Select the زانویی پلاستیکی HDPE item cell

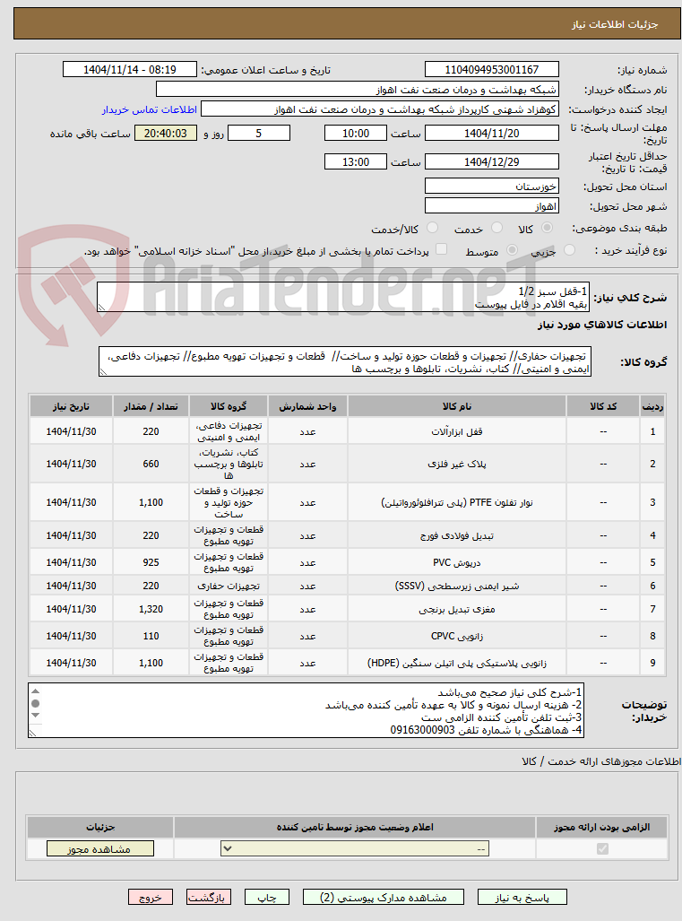click(x=457, y=663)
